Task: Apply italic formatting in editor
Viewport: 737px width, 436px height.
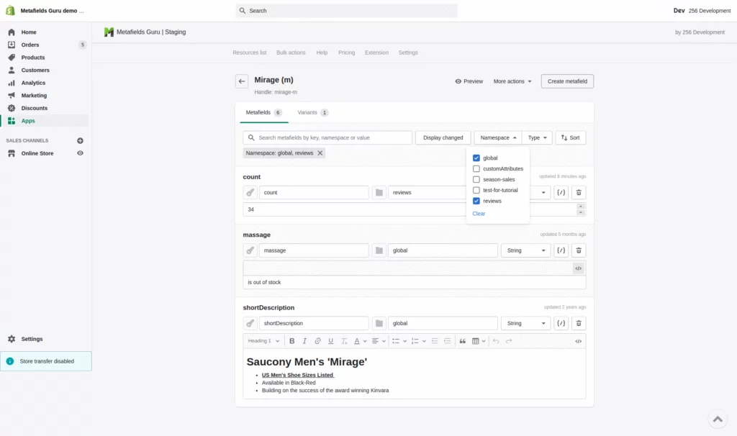Action: (x=304, y=341)
